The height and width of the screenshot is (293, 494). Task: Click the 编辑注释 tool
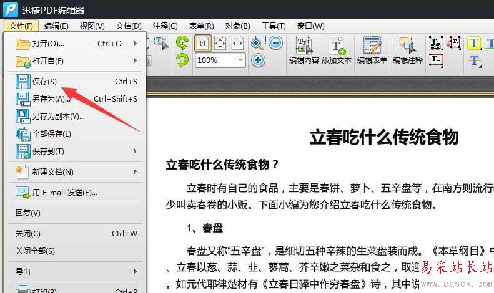(x=408, y=50)
